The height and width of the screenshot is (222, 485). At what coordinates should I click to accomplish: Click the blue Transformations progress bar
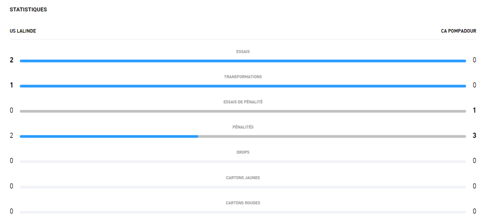242,86
